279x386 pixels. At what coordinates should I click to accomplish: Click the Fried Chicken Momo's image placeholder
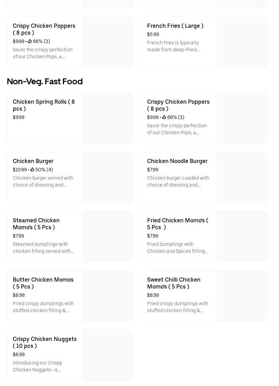tap(242, 237)
